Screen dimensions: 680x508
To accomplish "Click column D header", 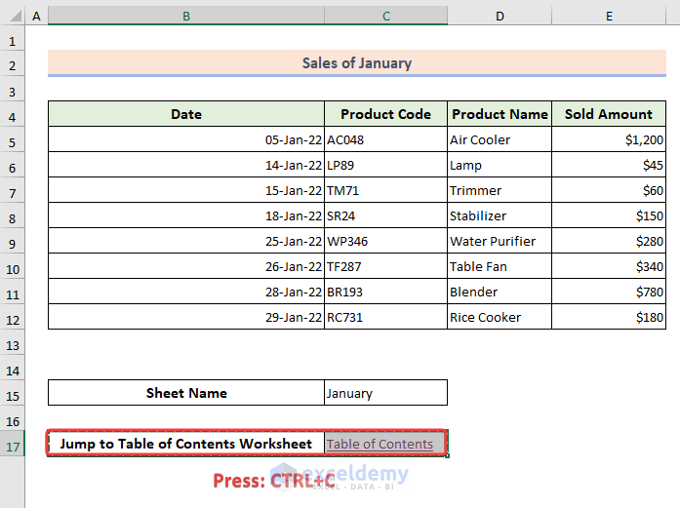I will tap(500, 16).
